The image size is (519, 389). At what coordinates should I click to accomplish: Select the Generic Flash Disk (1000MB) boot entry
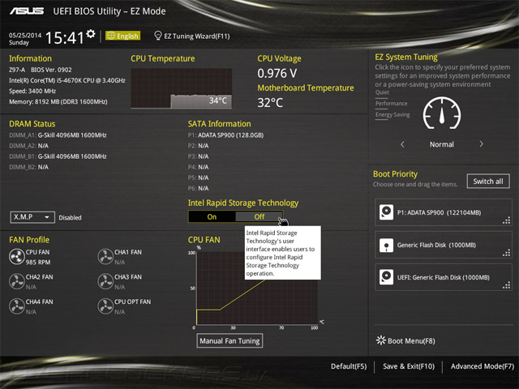(444, 245)
